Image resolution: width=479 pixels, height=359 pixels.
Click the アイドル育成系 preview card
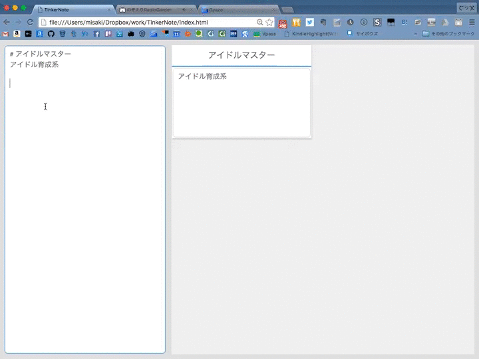click(x=241, y=103)
